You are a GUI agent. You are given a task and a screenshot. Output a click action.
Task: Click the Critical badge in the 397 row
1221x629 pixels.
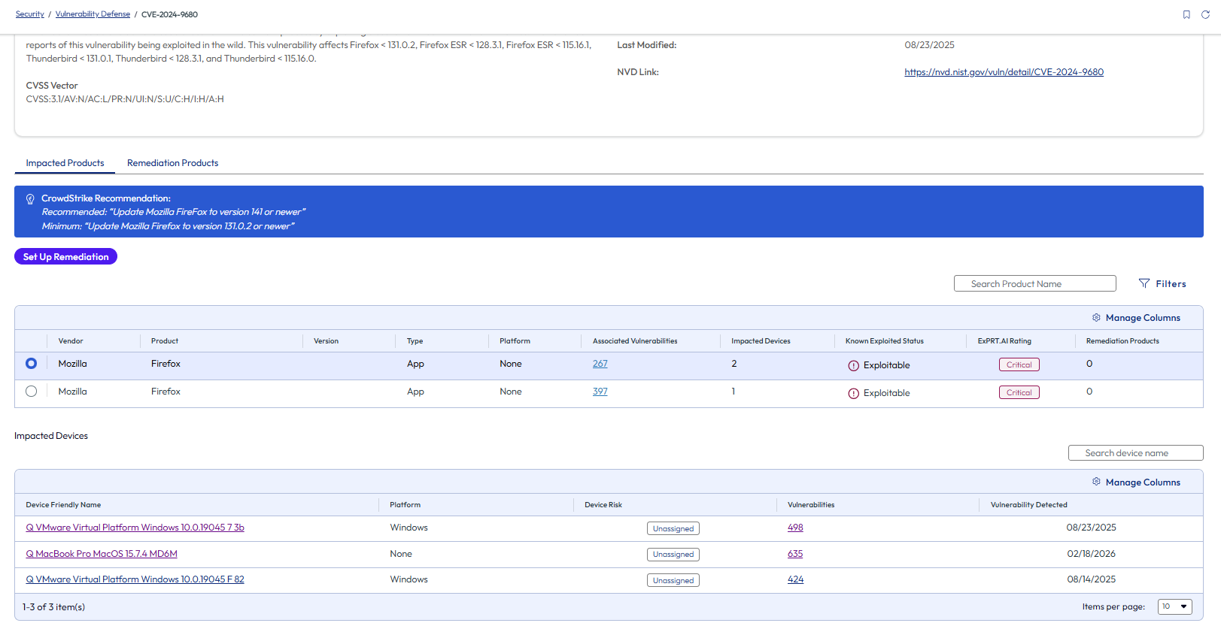[x=1019, y=392]
